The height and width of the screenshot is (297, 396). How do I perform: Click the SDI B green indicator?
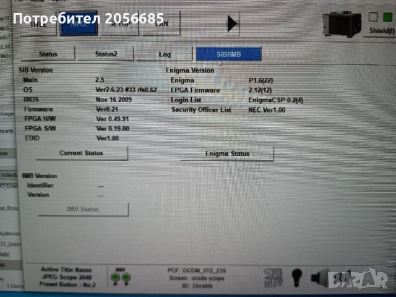click(126, 277)
